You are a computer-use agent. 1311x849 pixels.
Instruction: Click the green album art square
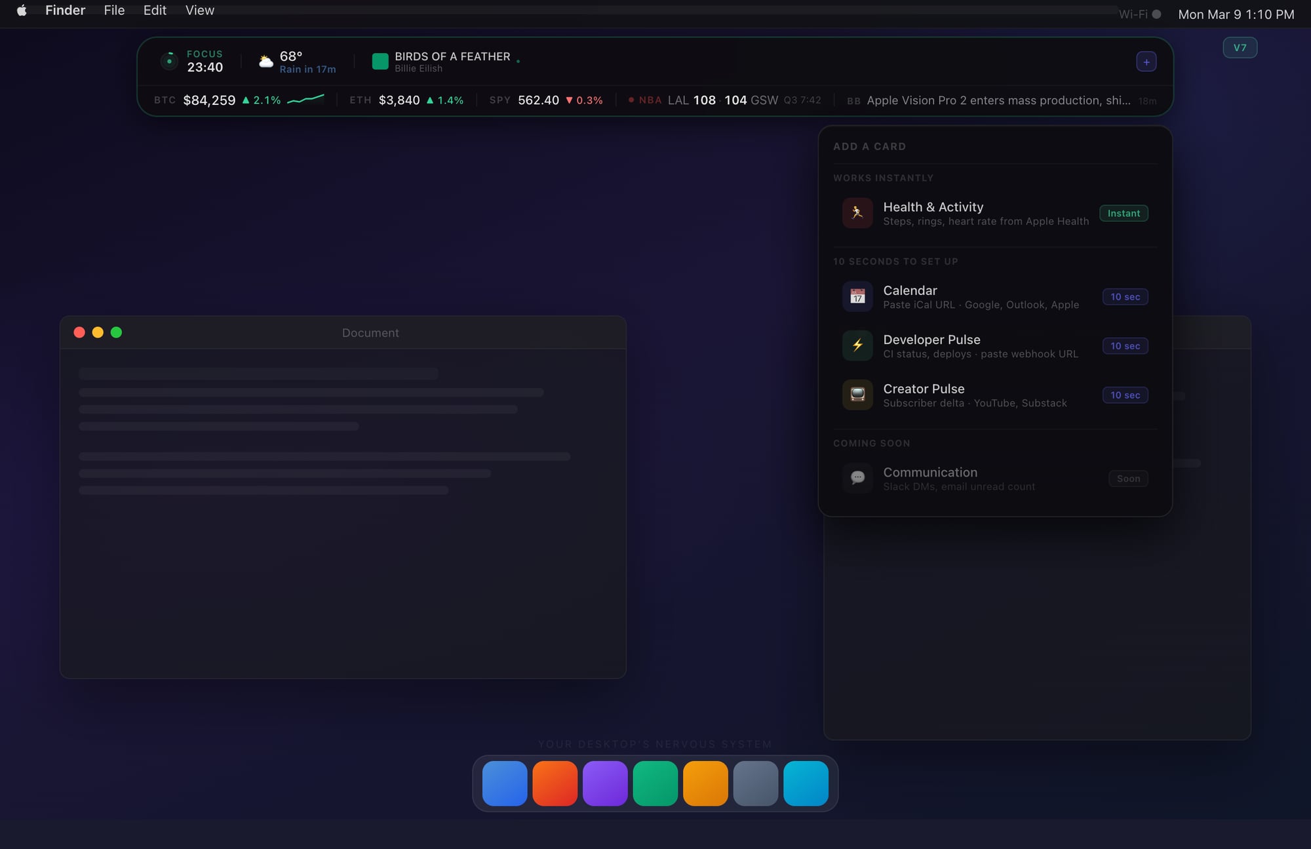click(x=380, y=62)
